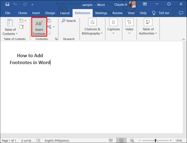Open the Table of Authorities dropdown
Image resolution: width=187 pixels, height=143 pixels.
pyautogui.click(x=148, y=27)
